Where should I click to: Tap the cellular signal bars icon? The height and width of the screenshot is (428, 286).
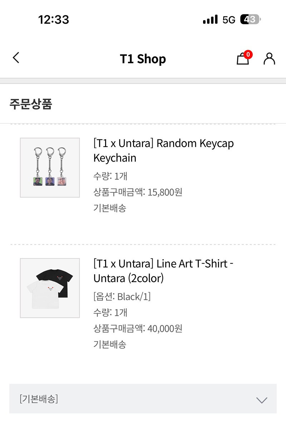click(x=210, y=19)
